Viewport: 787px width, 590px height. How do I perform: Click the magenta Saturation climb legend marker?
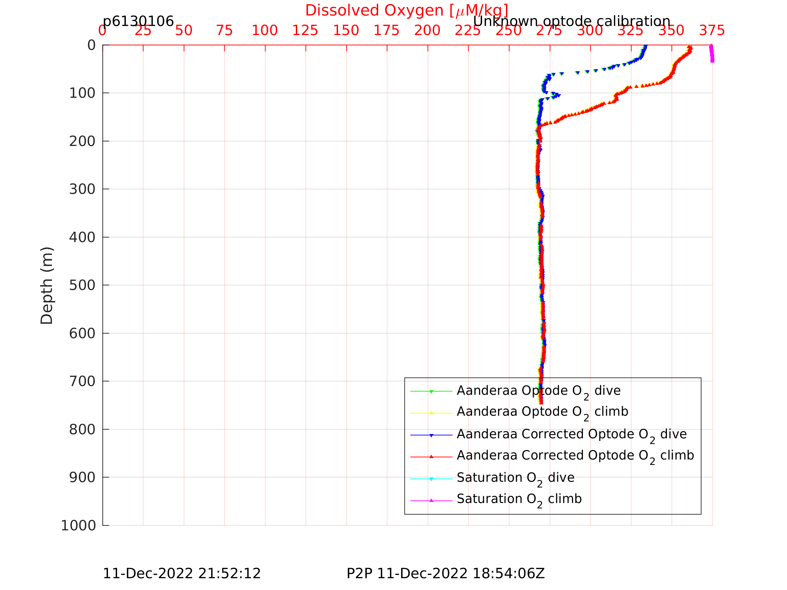431,500
